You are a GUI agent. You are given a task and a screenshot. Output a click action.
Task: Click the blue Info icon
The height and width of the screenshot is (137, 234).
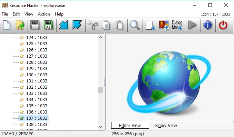pos(207,25)
